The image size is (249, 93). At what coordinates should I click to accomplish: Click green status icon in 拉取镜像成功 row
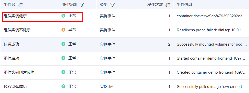[x=63, y=86]
